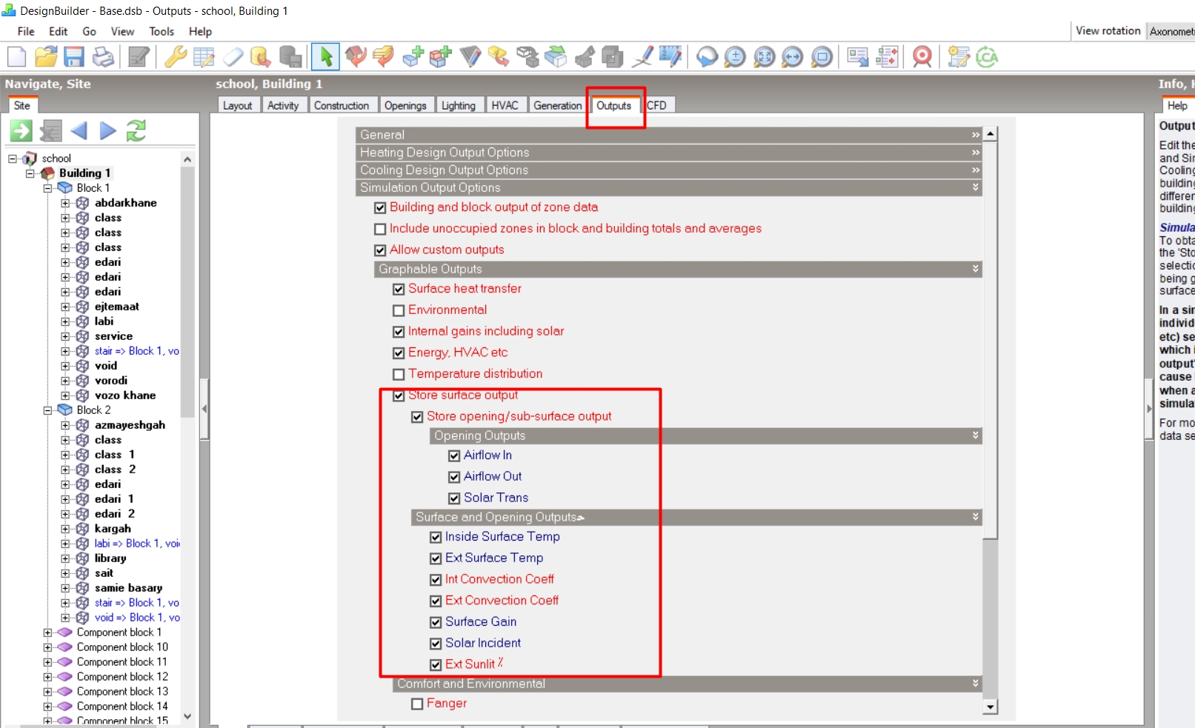Image resolution: width=1195 pixels, height=728 pixels.
Task: Click the orbit view rotate icon
Action: coord(707,57)
